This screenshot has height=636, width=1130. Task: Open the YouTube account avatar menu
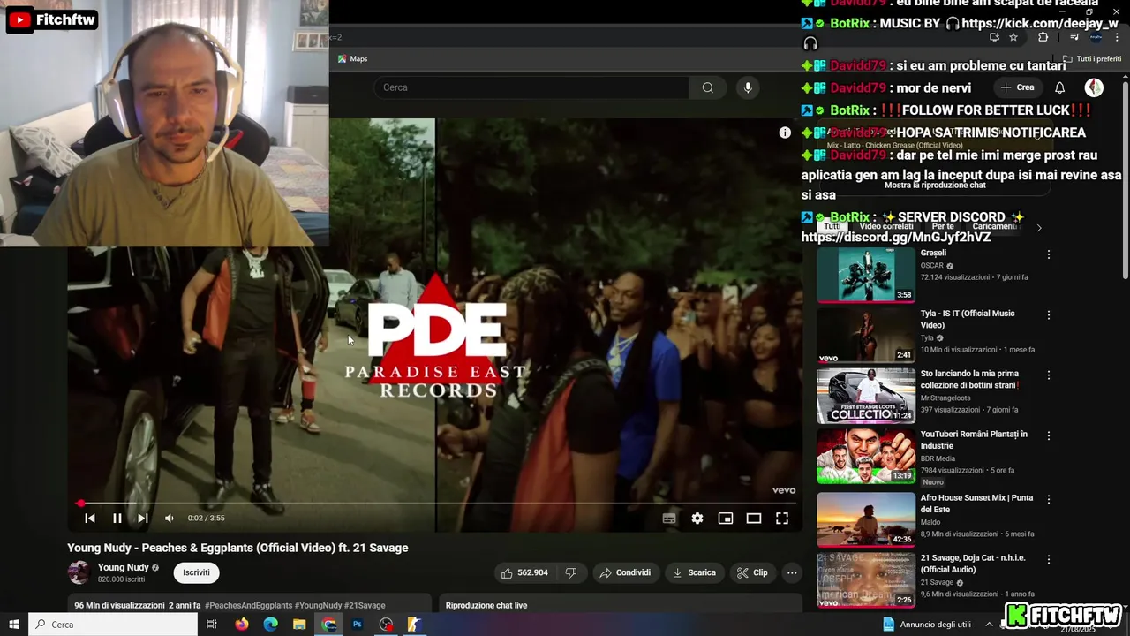(x=1094, y=87)
